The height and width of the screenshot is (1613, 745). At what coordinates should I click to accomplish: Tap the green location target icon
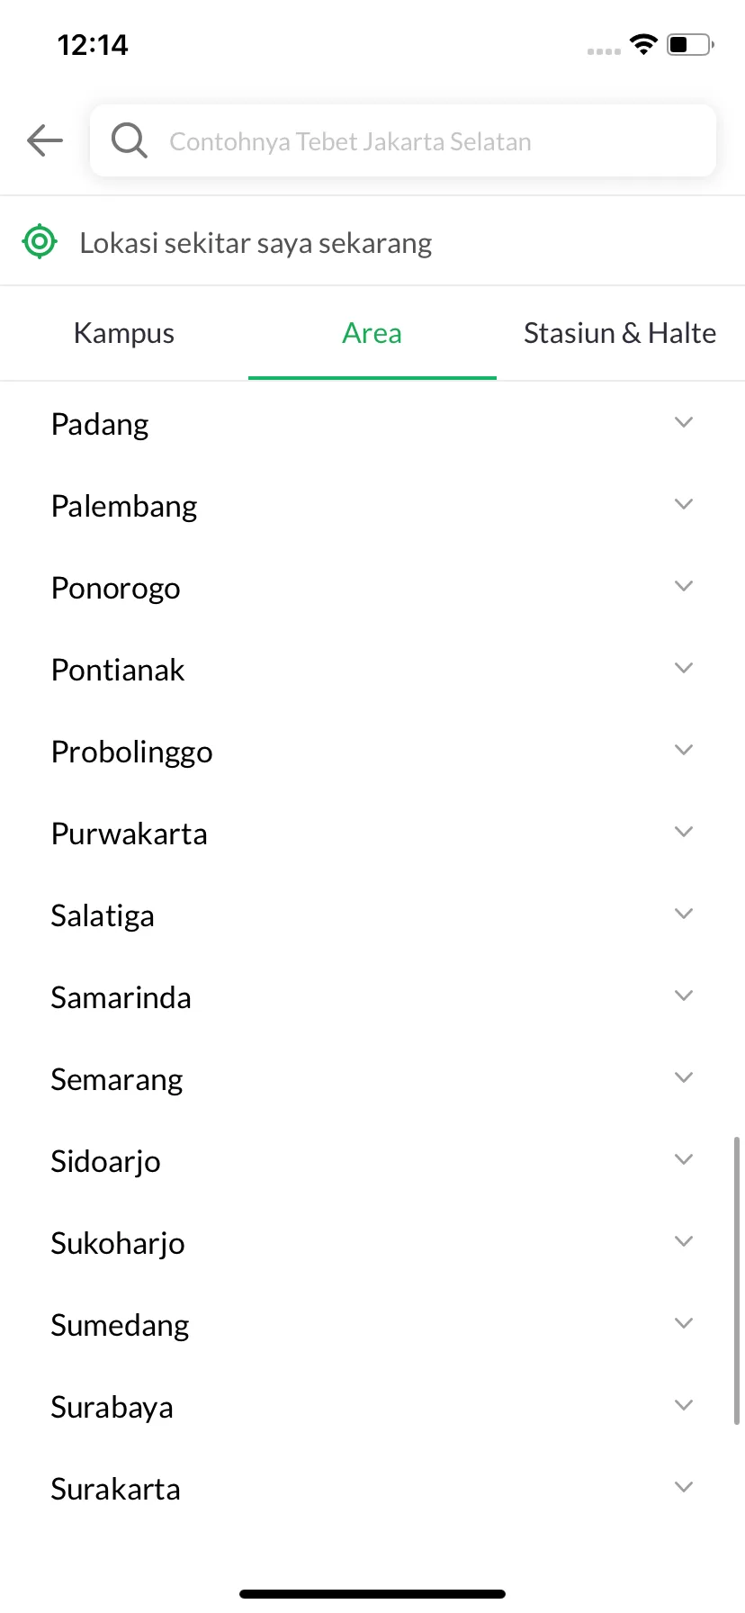coord(40,241)
